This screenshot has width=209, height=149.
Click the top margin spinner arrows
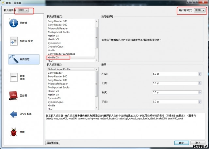200,83
